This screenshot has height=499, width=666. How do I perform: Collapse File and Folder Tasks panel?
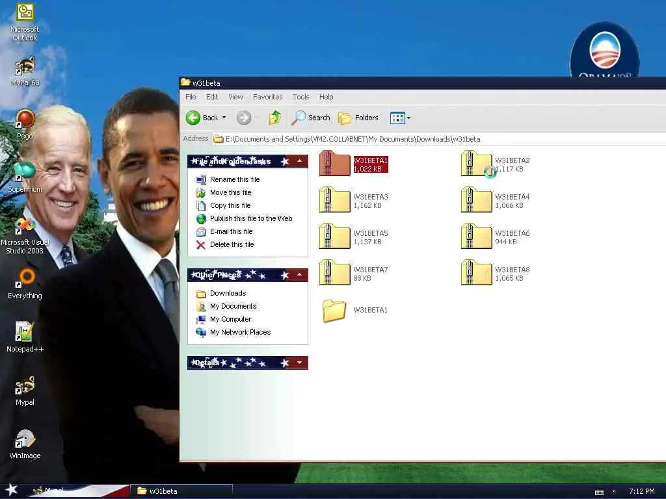click(299, 161)
